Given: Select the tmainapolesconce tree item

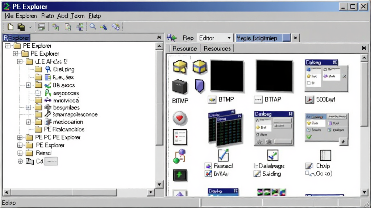Looking at the screenshot, I should (75, 114).
